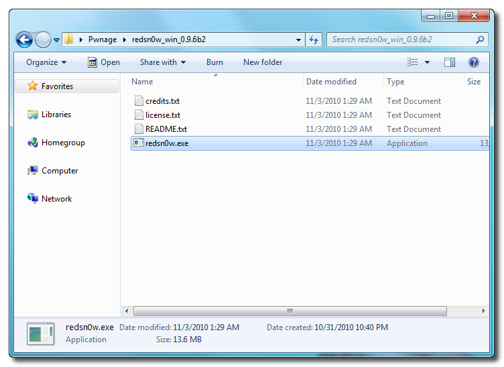This screenshot has height=367, width=504.
Task: Click the Forward navigation arrow
Action: click(x=43, y=40)
